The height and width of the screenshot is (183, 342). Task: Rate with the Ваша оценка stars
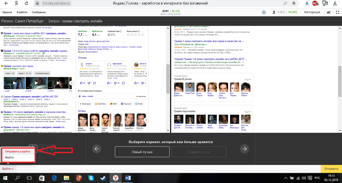tap(136, 34)
